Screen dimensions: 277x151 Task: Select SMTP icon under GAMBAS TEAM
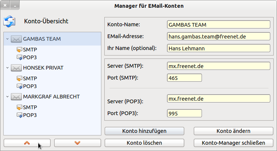(x=19, y=50)
